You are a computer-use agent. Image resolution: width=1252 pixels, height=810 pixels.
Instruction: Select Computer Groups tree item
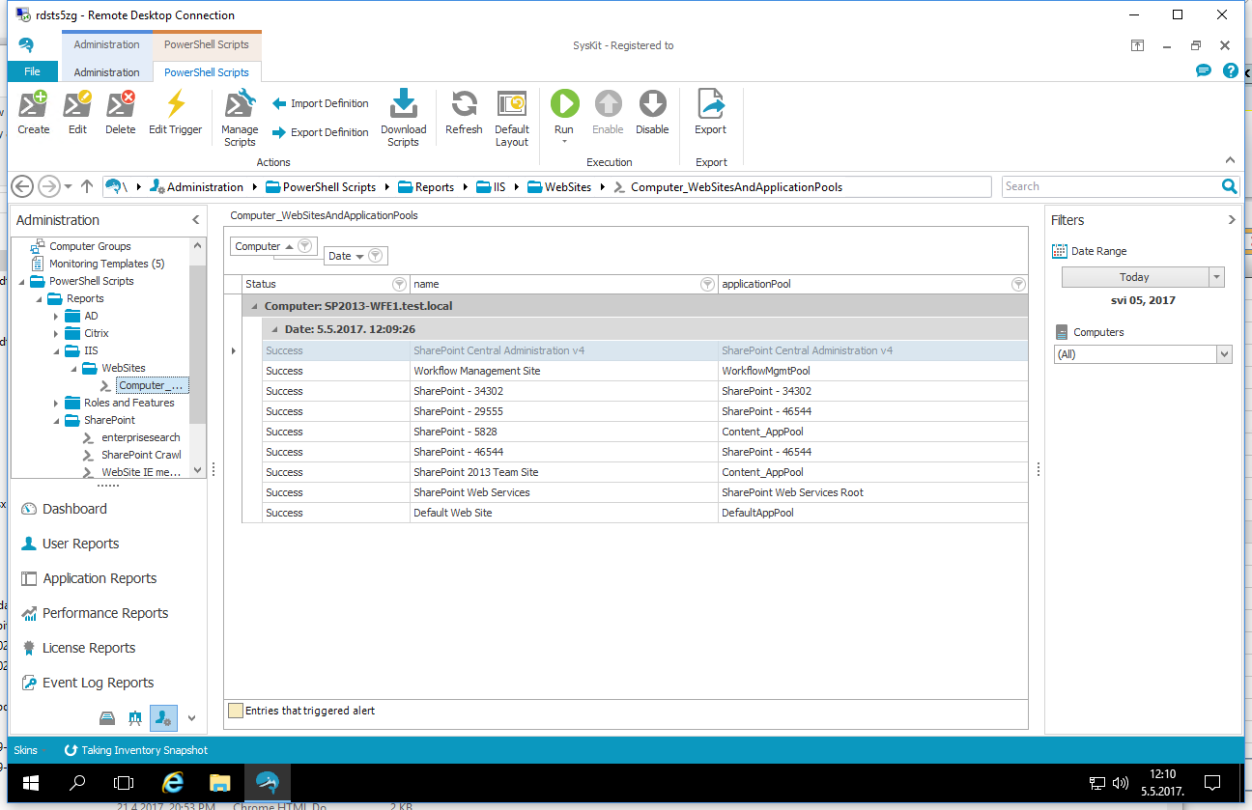tap(90, 246)
